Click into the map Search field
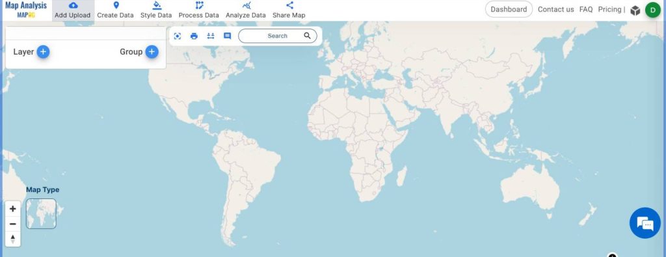This screenshot has width=666, height=257. (277, 36)
